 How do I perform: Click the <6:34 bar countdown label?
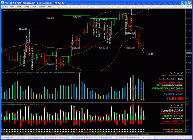[150, 54]
